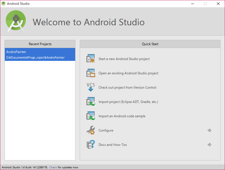The width and height of the screenshot is (225, 170).
Task: Select 'Start a new Android Studio project'
Action: click(124, 59)
